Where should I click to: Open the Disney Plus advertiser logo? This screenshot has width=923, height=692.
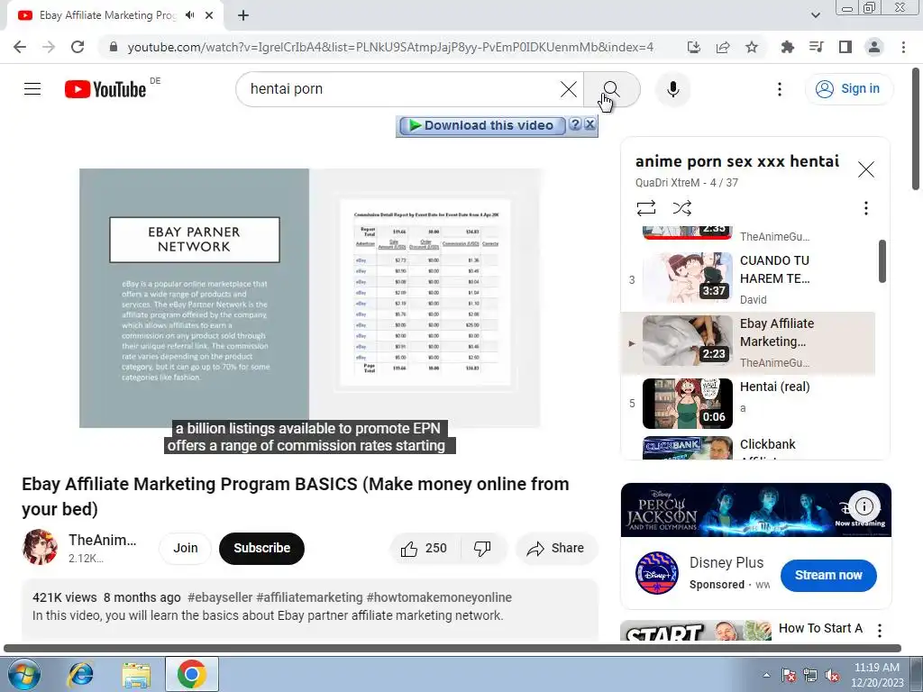point(657,573)
